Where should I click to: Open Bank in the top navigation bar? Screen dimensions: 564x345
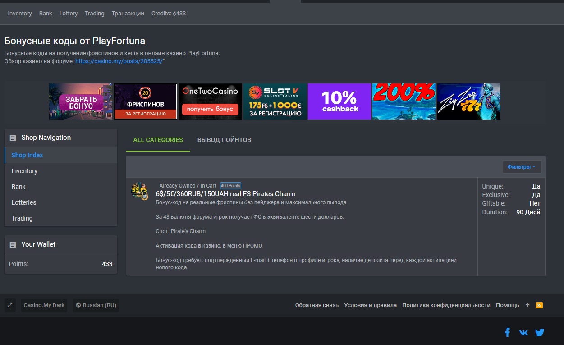click(46, 14)
